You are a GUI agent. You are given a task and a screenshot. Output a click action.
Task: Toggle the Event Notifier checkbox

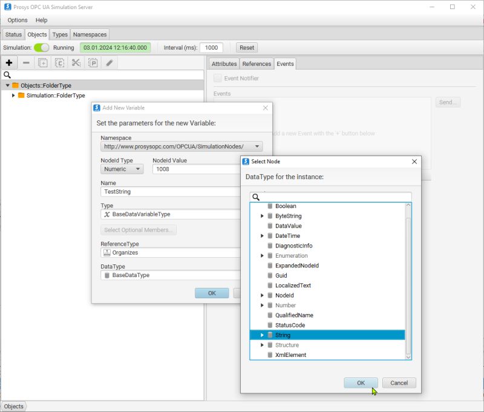click(x=218, y=77)
